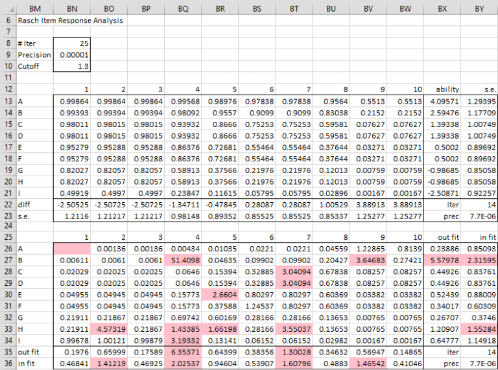Select column header BT
Image resolution: width=498 pixels, height=370 pixels.
pos(294,8)
